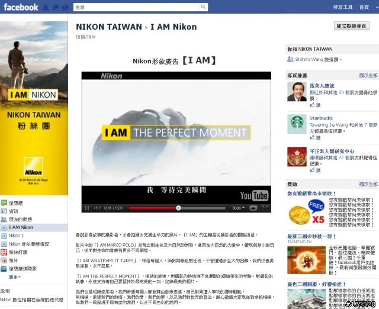Click in the Facebook search field

[137, 7]
